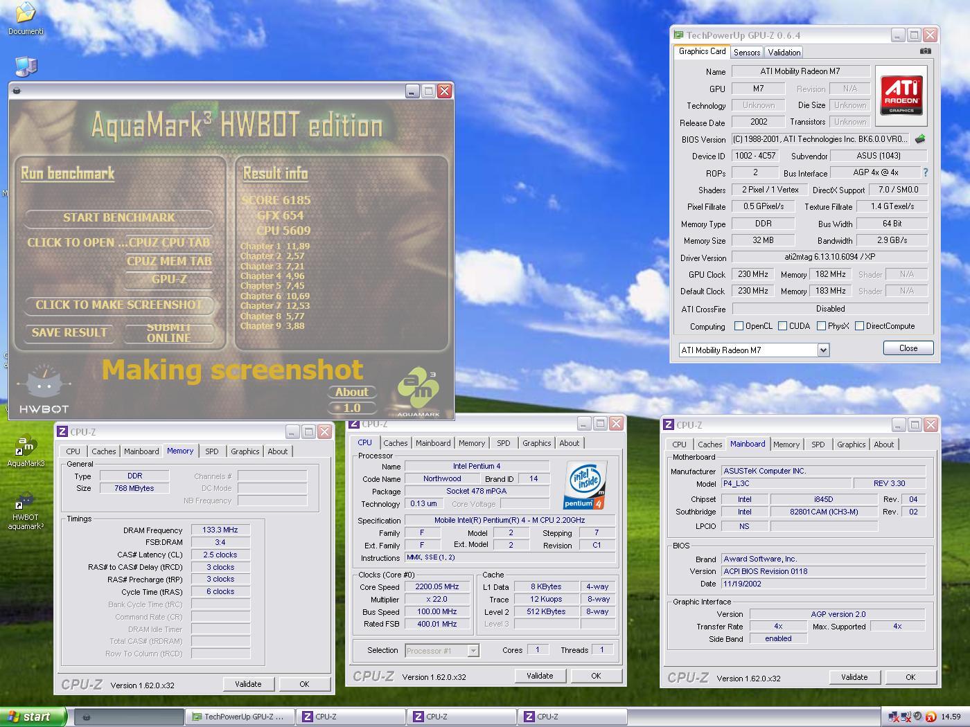The width and height of the screenshot is (970, 727).
Task: Enable the OpenCL checkbox in GPU-Z
Action: (739, 326)
